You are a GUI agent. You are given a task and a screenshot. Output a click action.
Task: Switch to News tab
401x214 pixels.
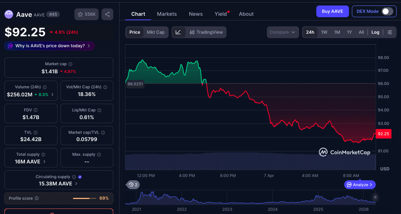[x=196, y=14]
